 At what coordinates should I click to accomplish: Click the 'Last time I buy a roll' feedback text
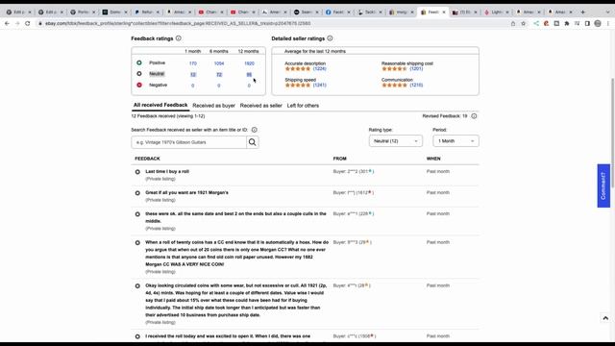coord(167,171)
